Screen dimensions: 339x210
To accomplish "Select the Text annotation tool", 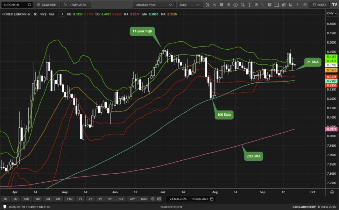I will 249,5.
